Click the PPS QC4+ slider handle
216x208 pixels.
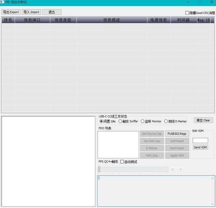tap(99, 169)
